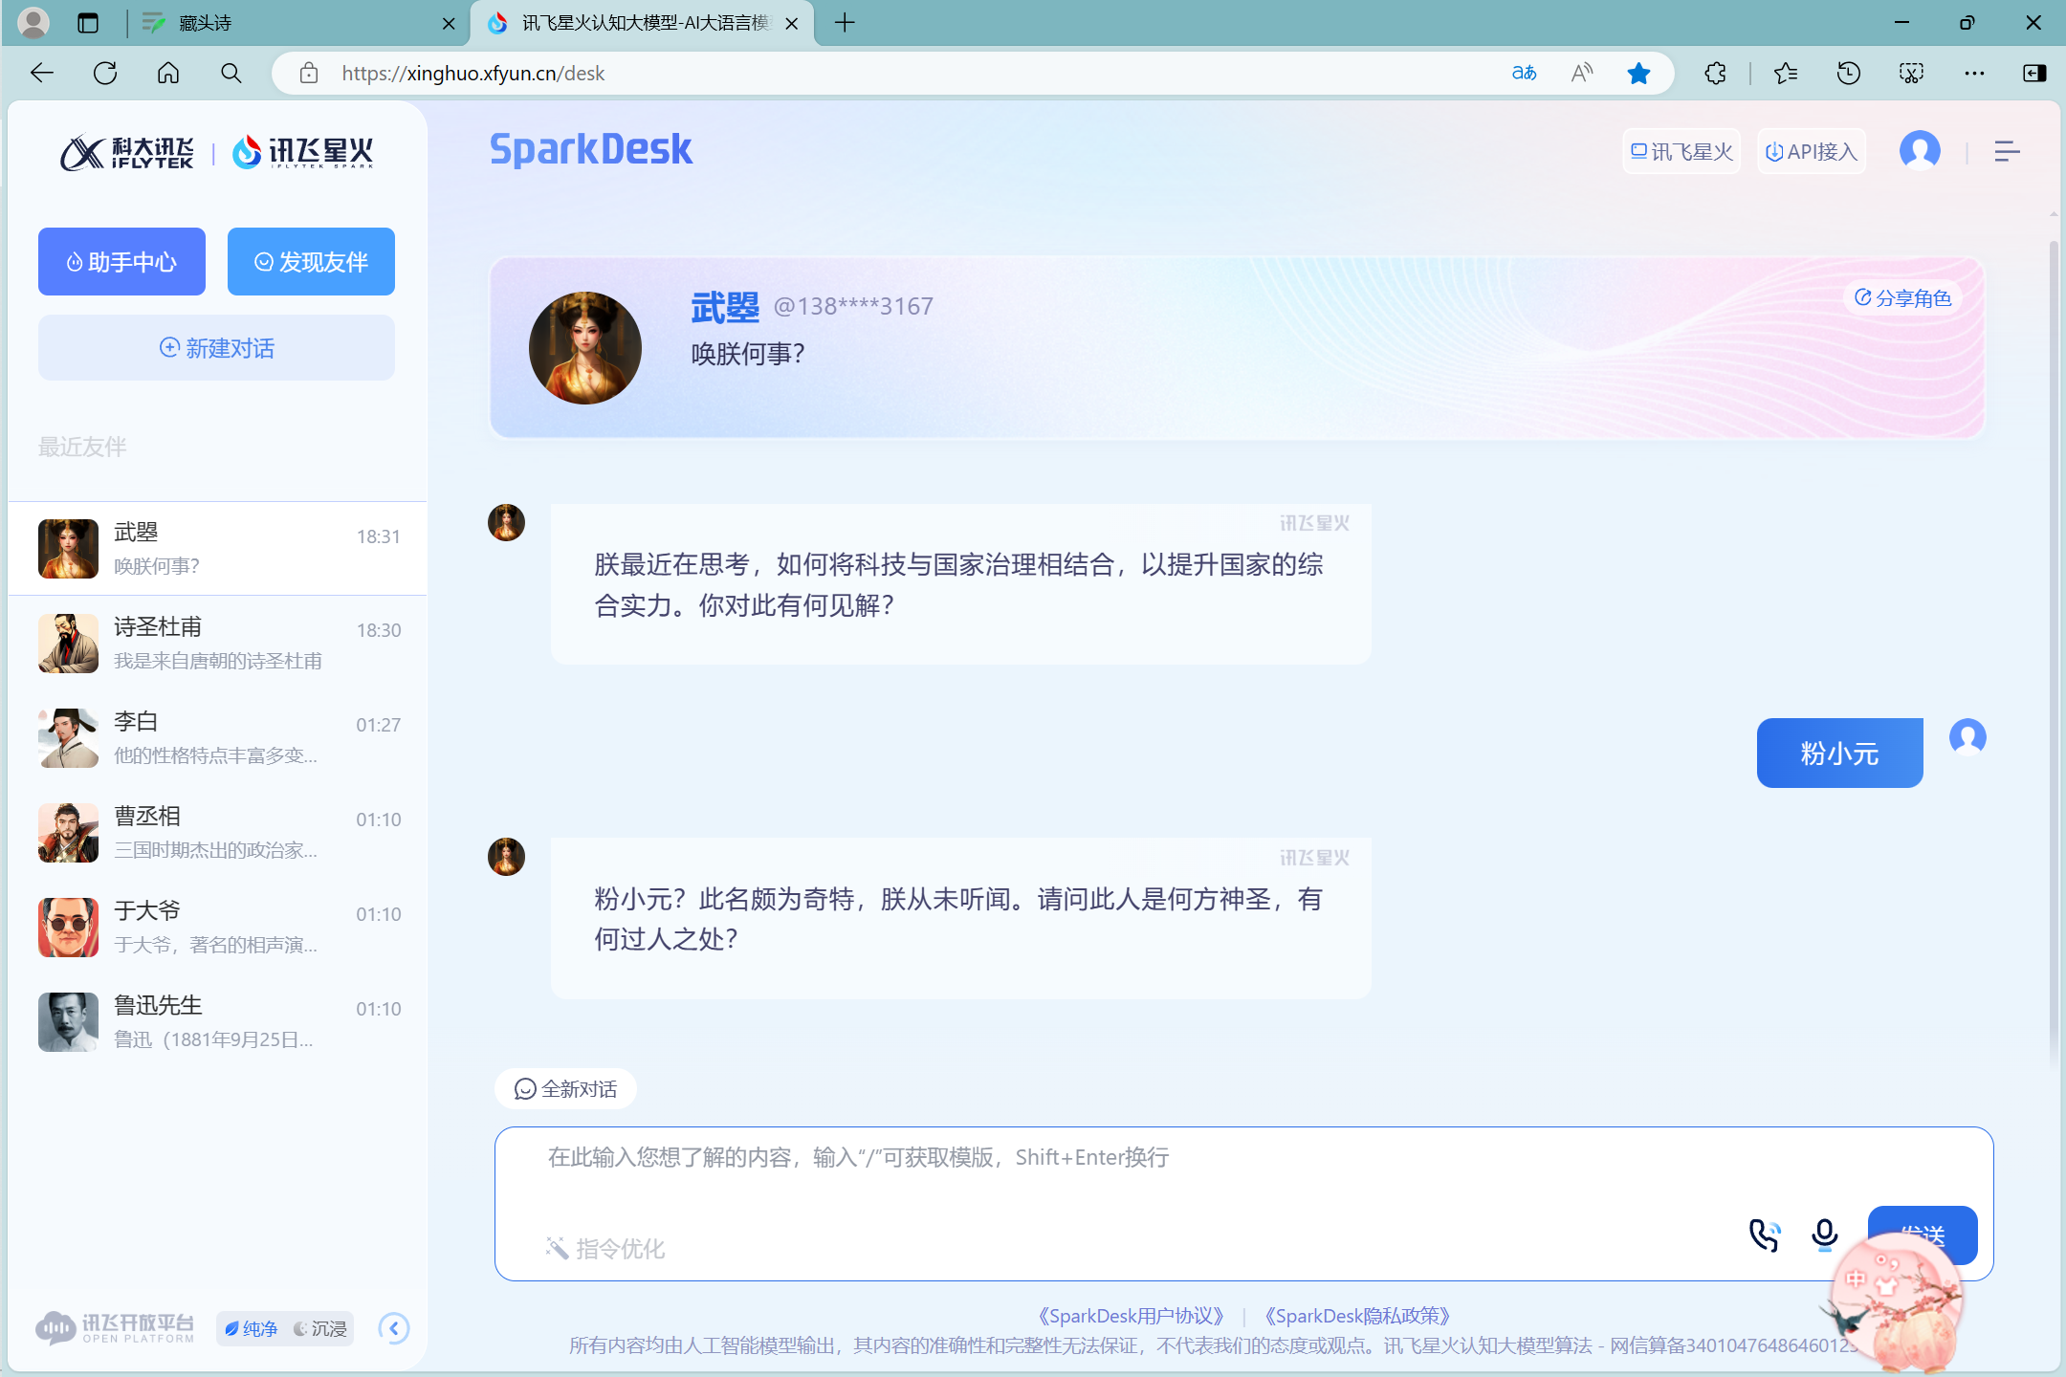Collapse the left sidebar arrow

[x=393, y=1328]
